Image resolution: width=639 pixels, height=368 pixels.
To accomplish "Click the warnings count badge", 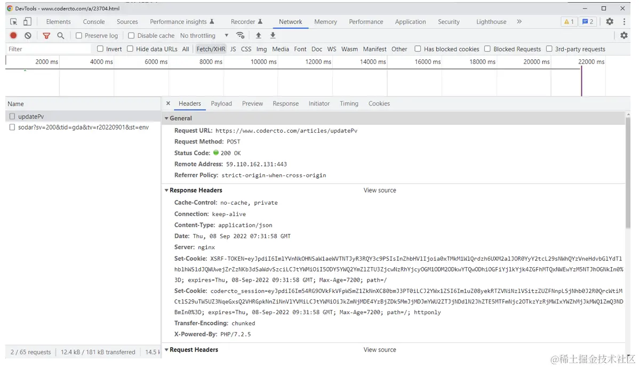I will pyautogui.click(x=569, y=21).
